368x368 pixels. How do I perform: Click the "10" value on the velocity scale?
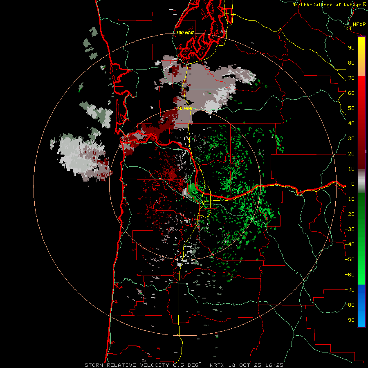pyautogui.click(x=351, y=169)
